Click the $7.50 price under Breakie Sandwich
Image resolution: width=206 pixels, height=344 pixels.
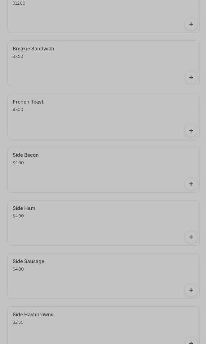[18, 57]
